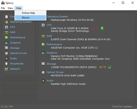Click CPU icon in summary panel
Image resolution: width=137 pixels, height=109 pixels.
coord(43,25)
